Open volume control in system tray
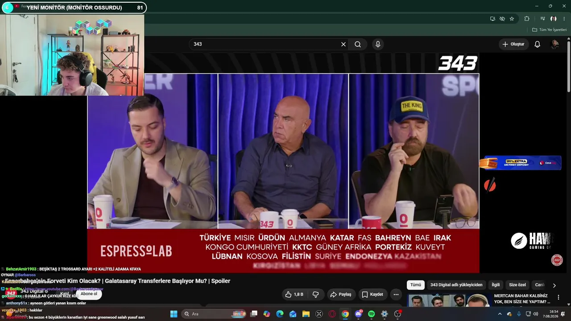This screenshot has height=321, width=571. coord(535,314)
